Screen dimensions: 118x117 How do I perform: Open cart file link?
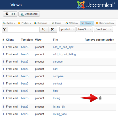[x=55, y=69]
